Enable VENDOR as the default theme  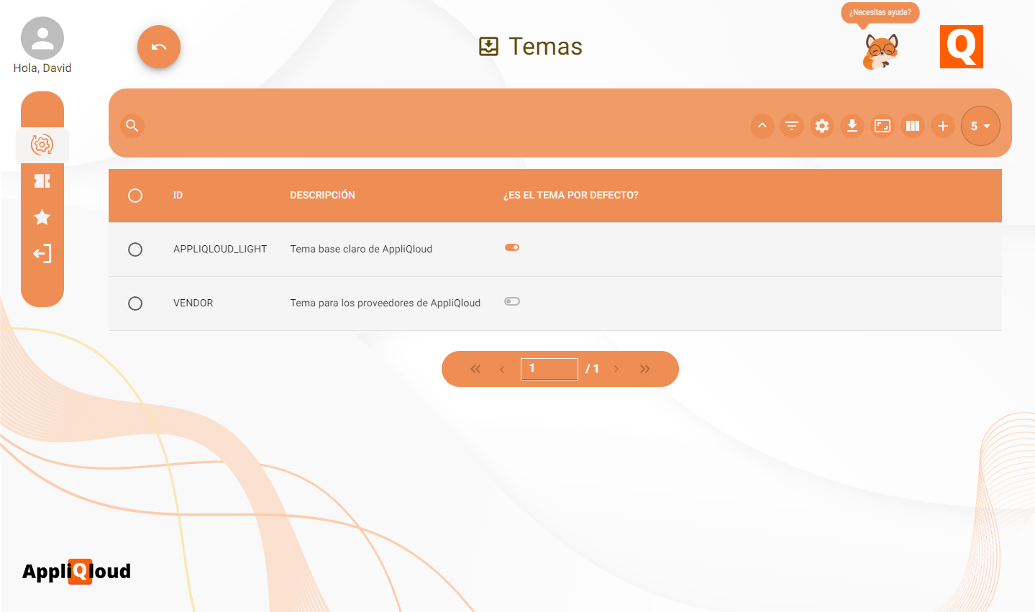click(511, 301)
